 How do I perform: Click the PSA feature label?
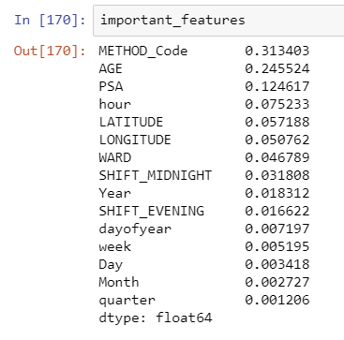point(111,86)
